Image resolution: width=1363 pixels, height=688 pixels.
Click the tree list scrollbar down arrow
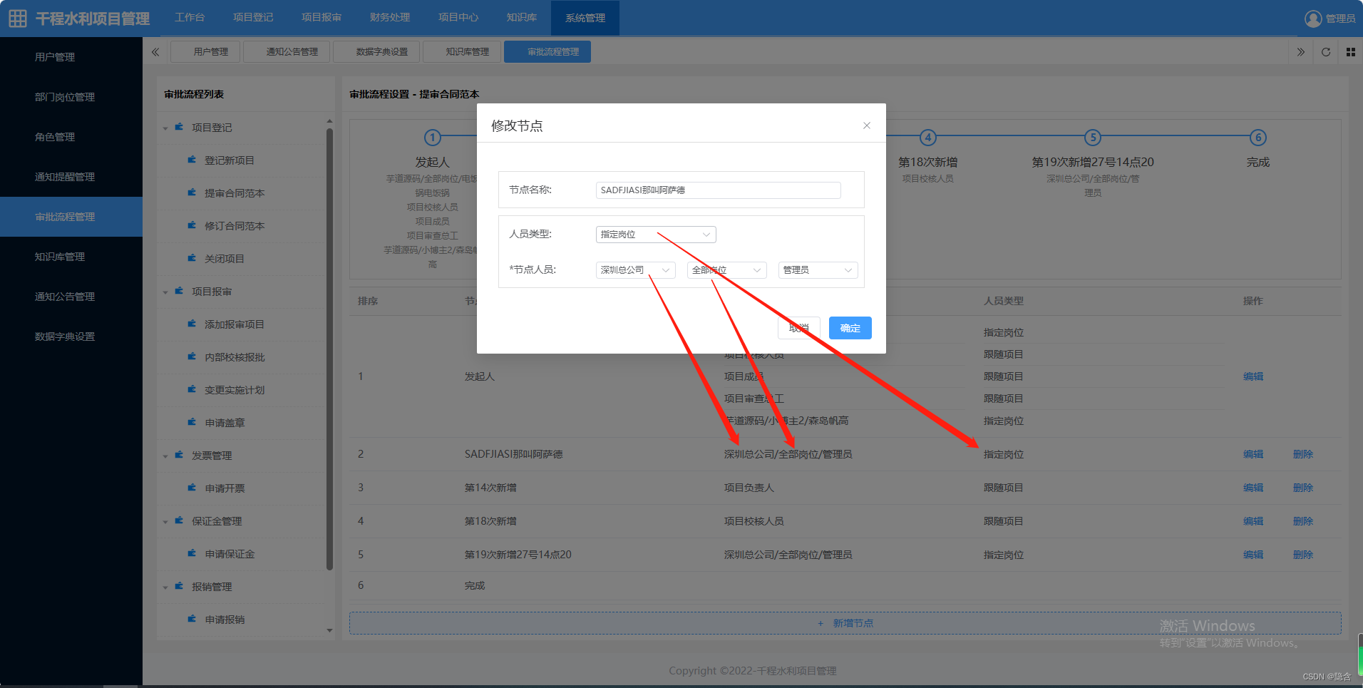click(329, 630)
